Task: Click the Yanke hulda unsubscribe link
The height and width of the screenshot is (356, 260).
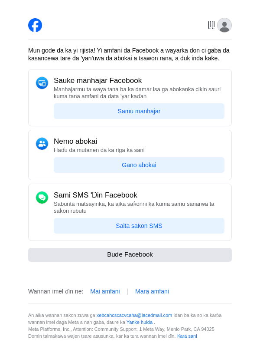Action: click(140, 322)
